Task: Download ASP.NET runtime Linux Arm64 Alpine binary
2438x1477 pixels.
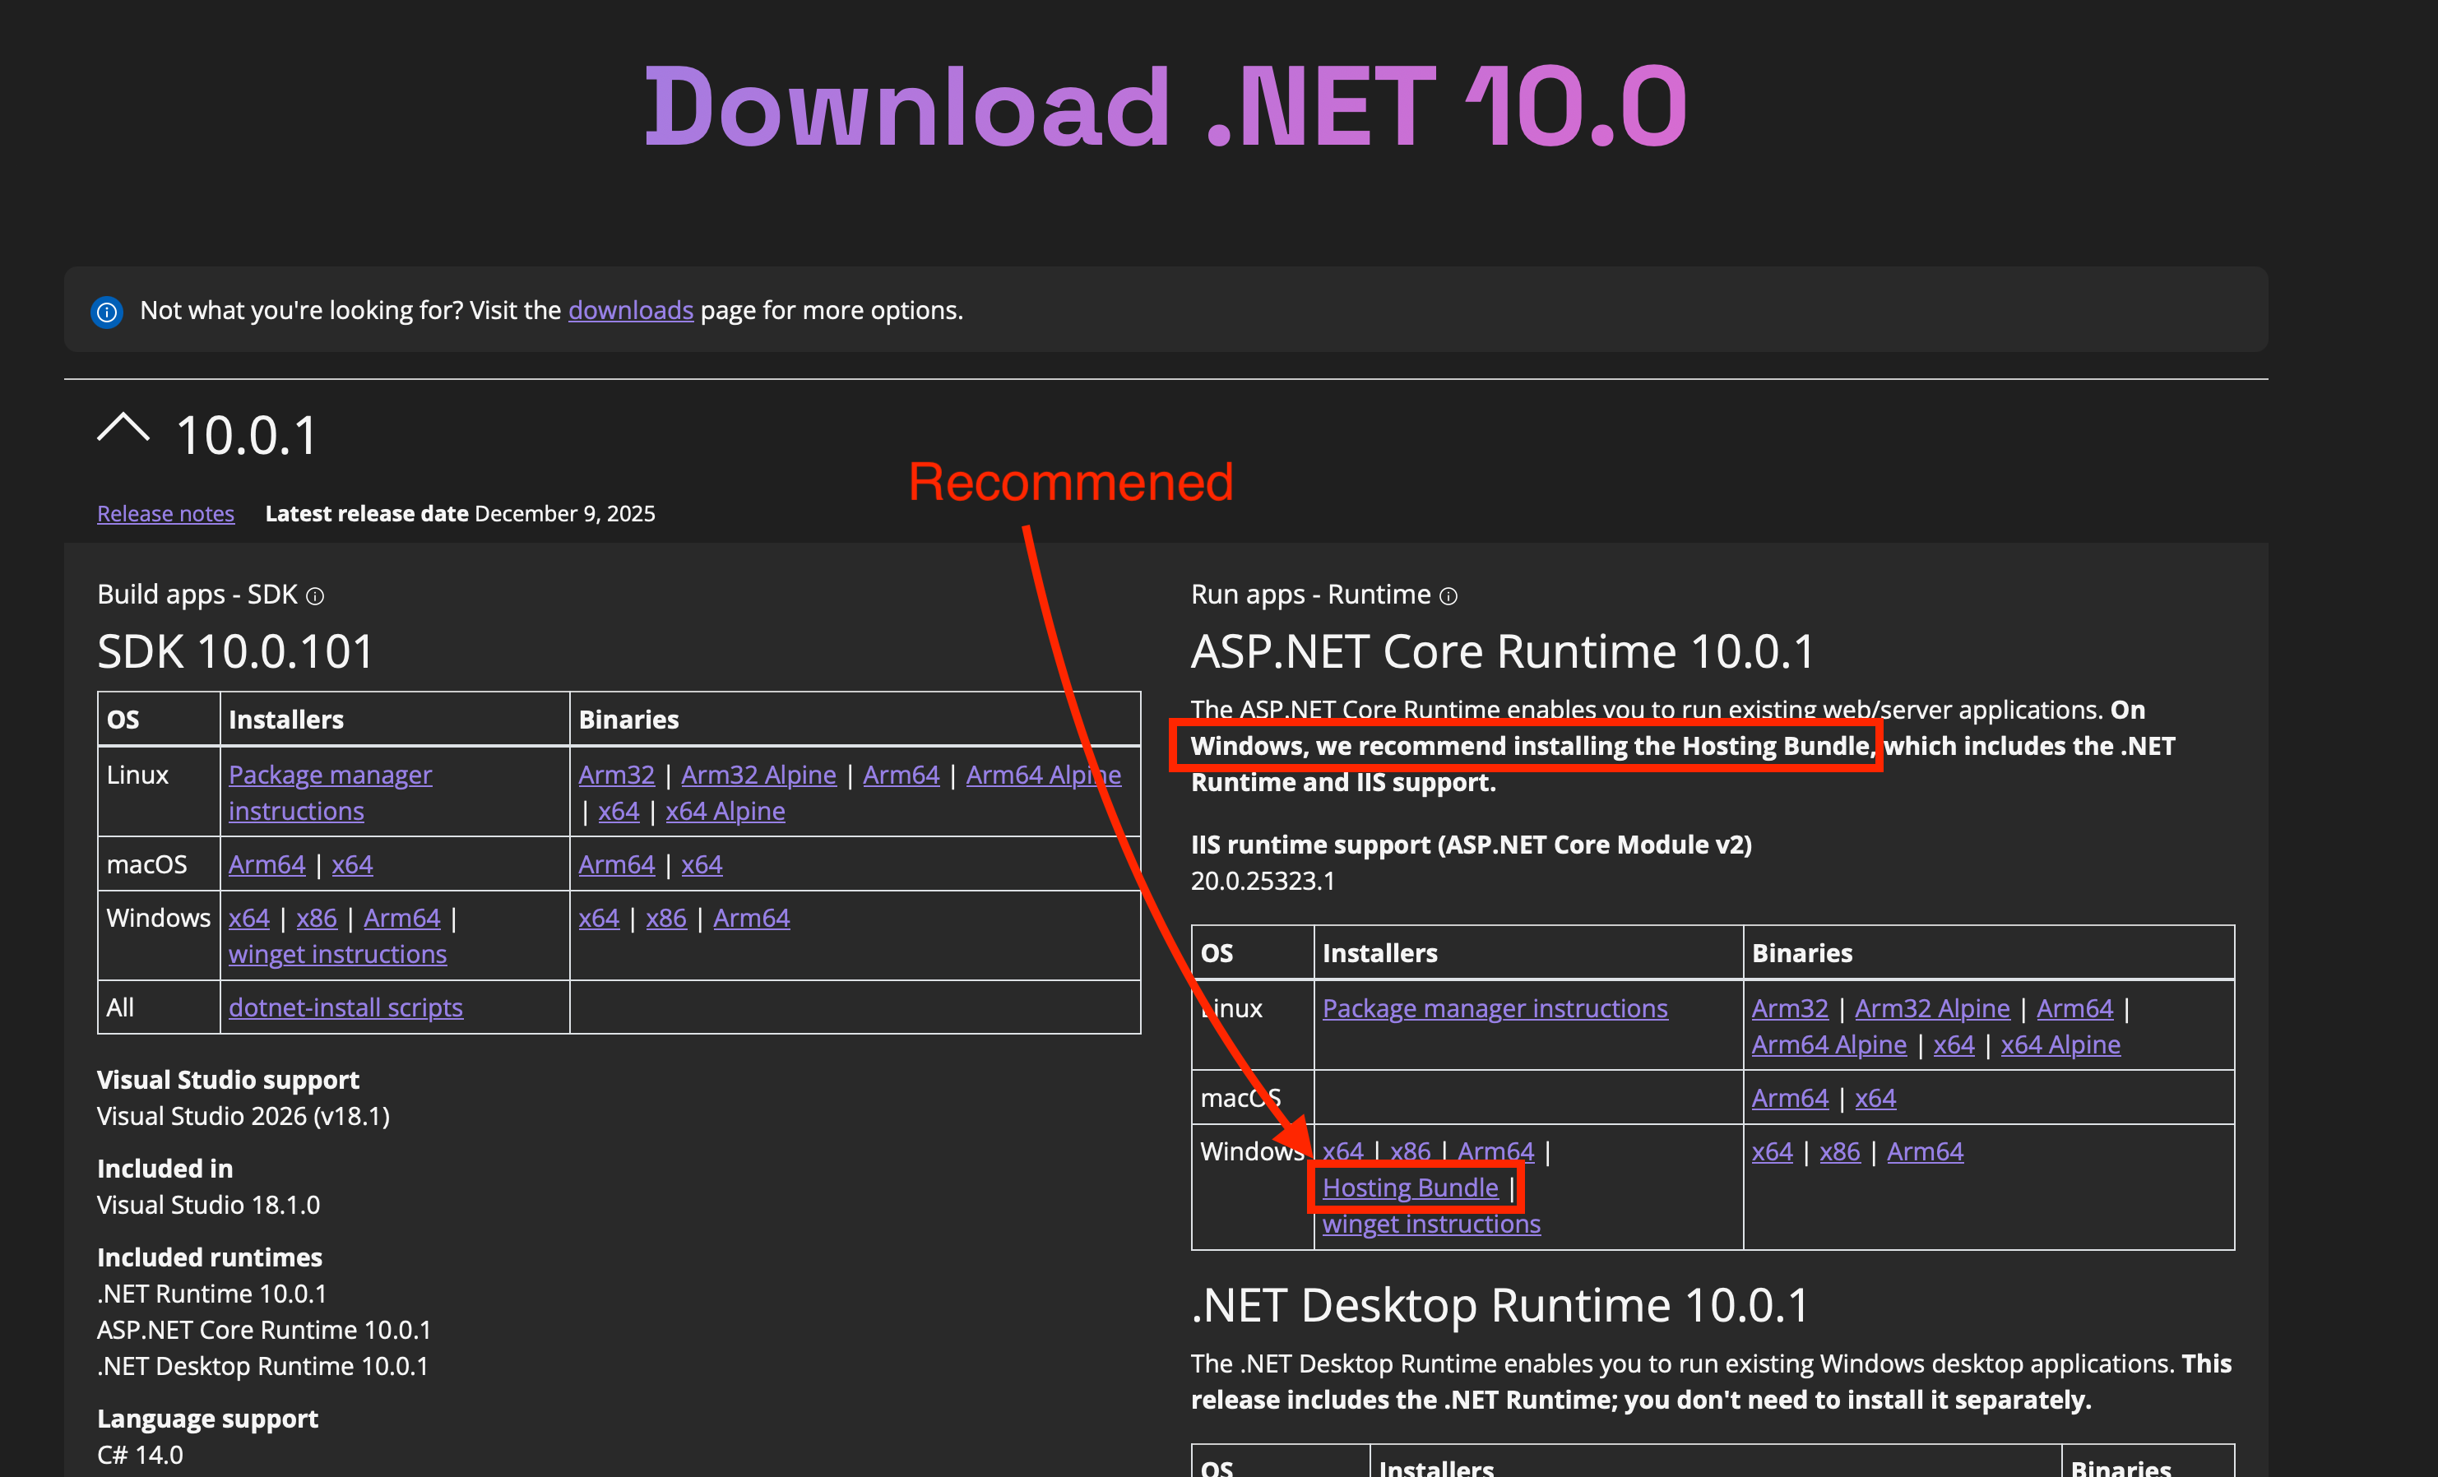Action: point(1828,1044)
